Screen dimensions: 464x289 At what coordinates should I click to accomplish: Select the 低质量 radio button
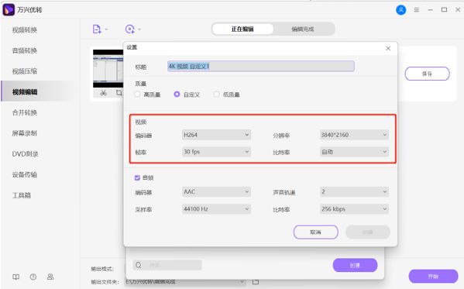tap(216, 95)
